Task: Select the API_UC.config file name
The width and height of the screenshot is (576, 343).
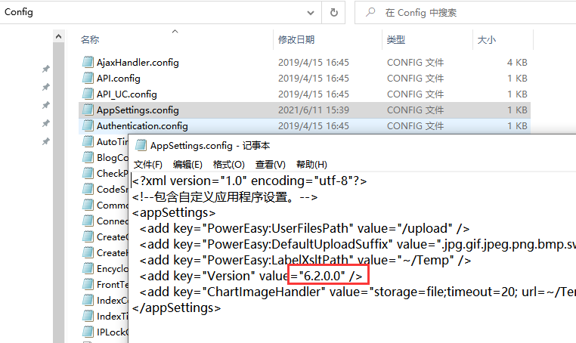Action: tap(127, 94)
